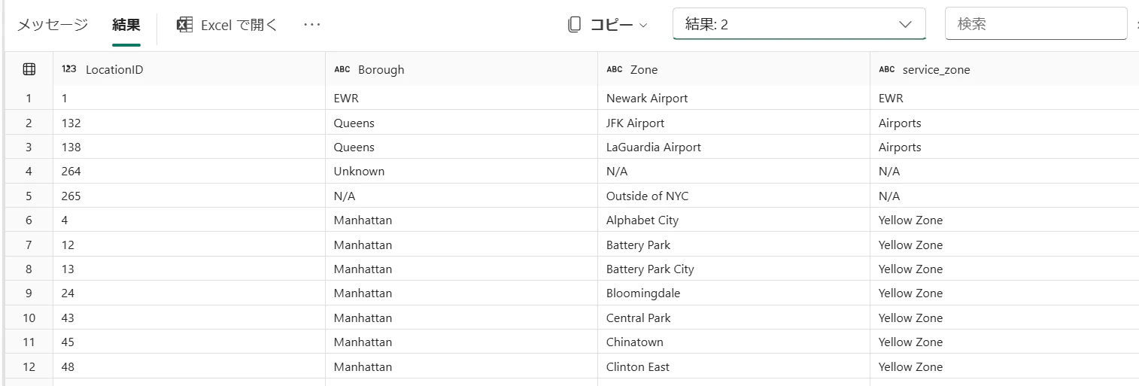This screenshot has width=1139, height=386.
Task: Switch to the メッセージ tab
Action: click(53, 25)
